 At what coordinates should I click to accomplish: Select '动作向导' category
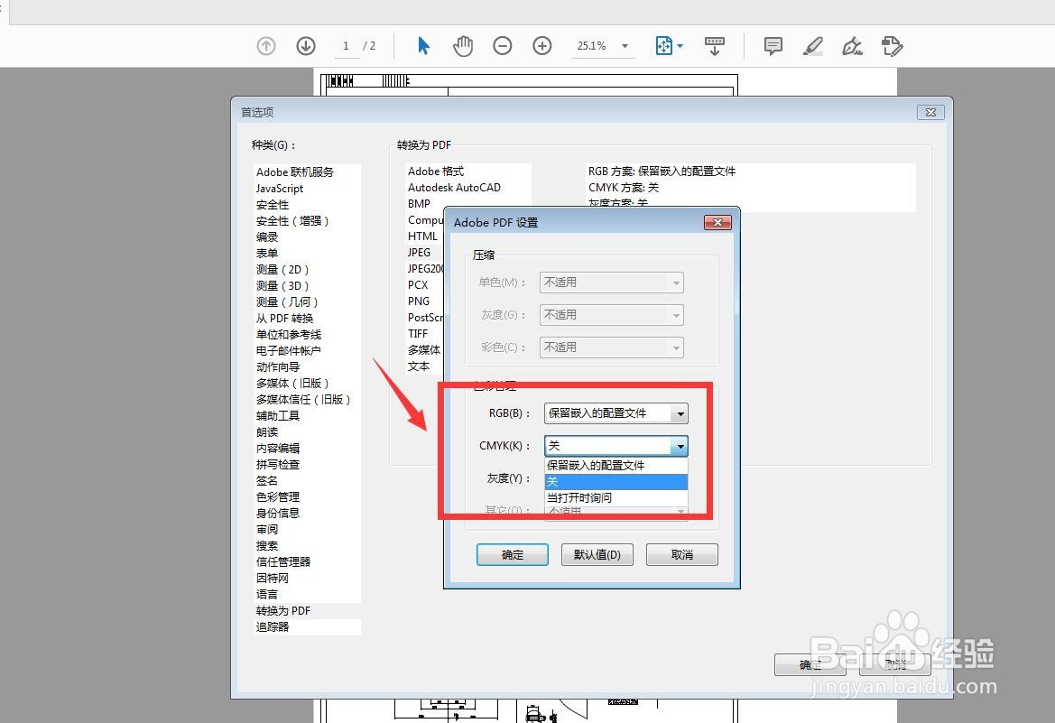pos(278,366)
